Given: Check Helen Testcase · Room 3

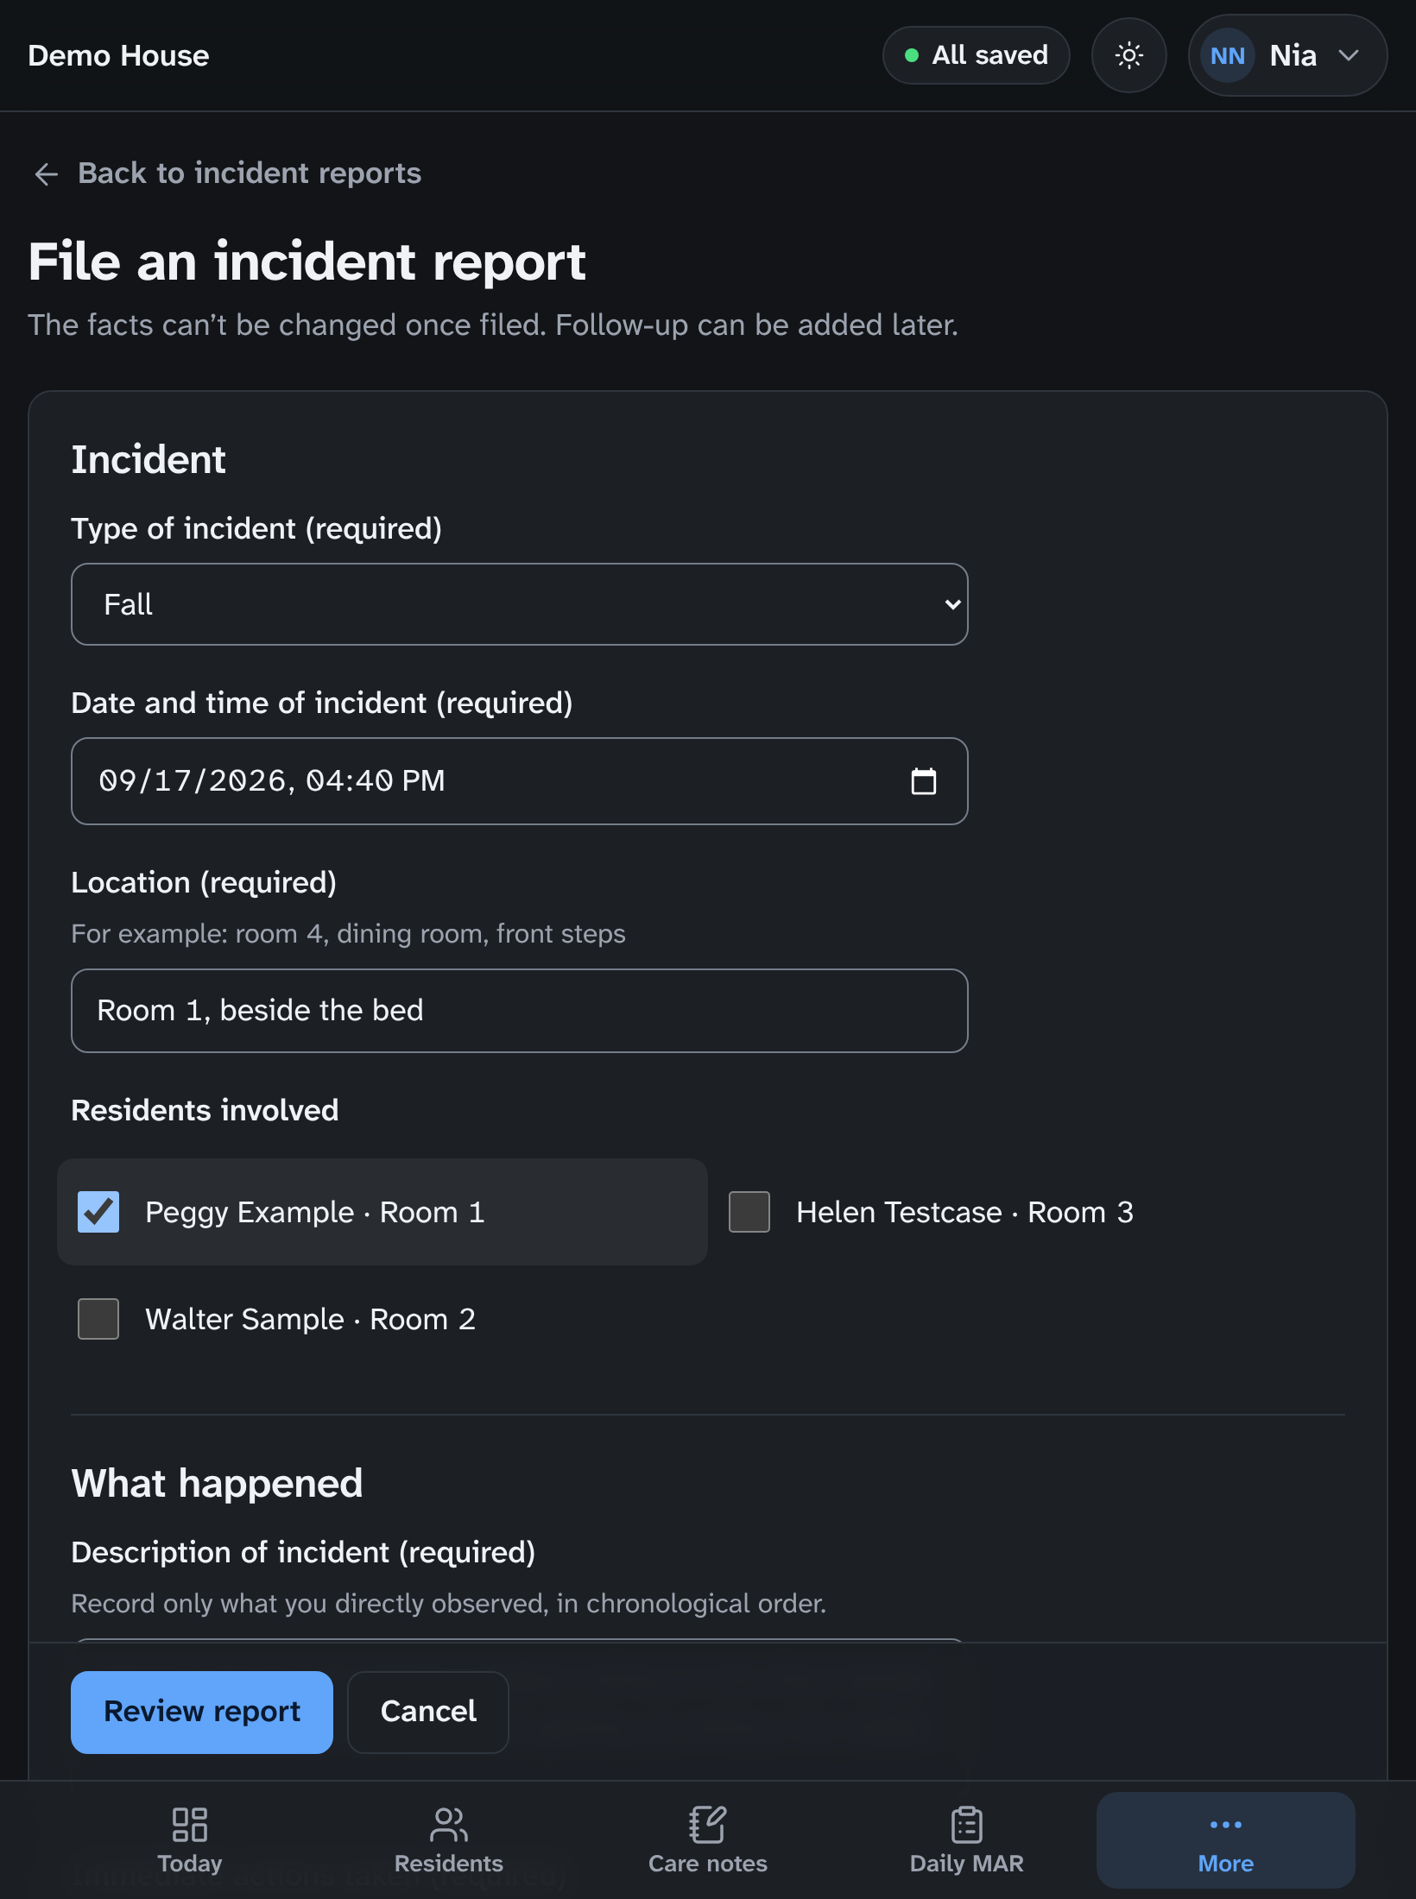Looking at the screenshot, I should [749, 1212].
